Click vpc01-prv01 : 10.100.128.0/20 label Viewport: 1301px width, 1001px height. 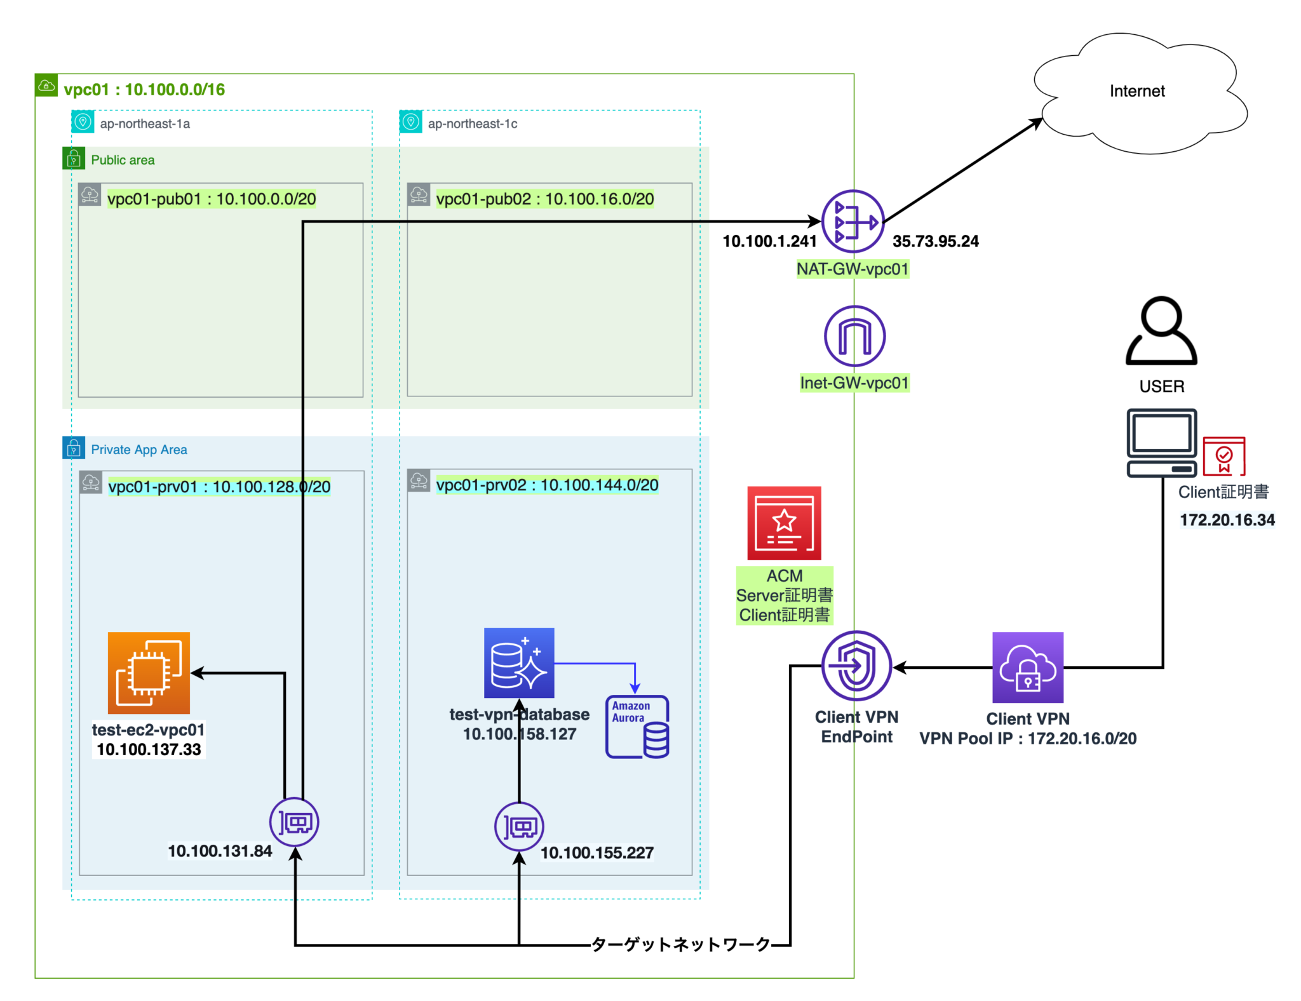[x=219, y=487]
